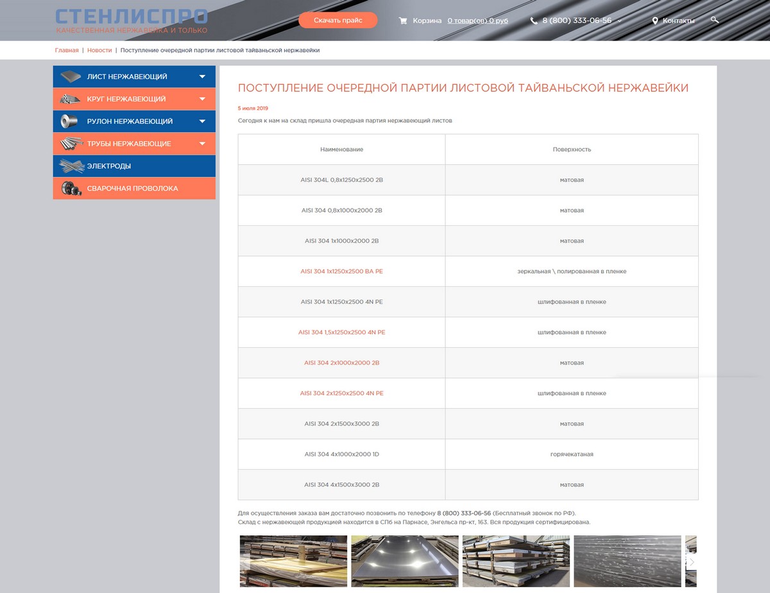This screenshot has height=593, width=770.
Task: Click the AISI 304 2x1500x3000 2B cell
Action: click(341, 424)
